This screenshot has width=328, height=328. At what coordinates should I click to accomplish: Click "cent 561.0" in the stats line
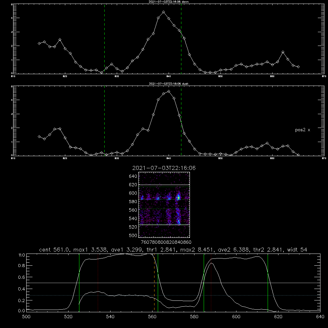click(x=54, y=250)
